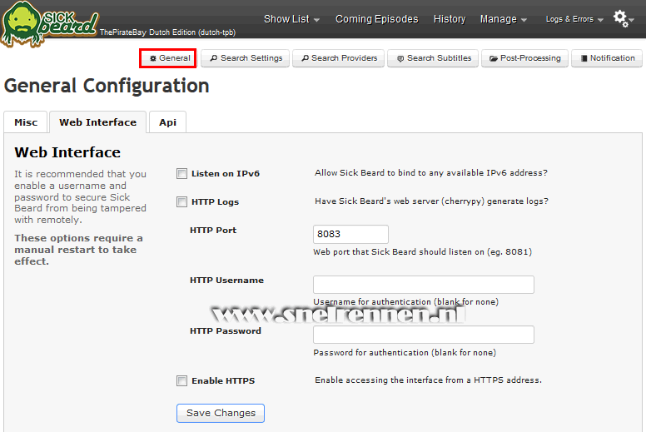Expand the Logs & Errors dropdown arrow
Viewport: 646px width, 432px height.
(600, 20)
